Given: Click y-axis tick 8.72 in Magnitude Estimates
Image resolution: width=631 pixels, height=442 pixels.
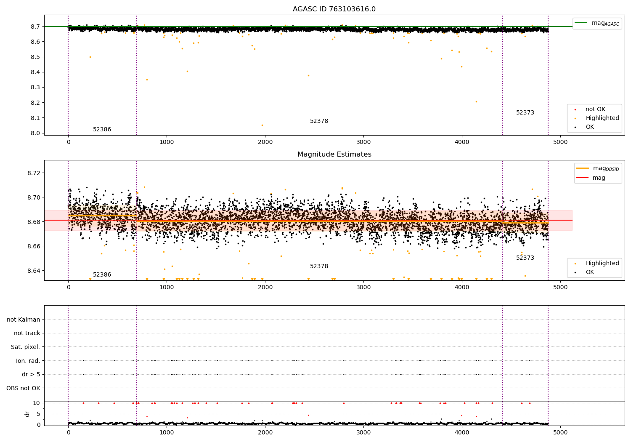Looking at the screenshot, I should pyautogui.click(x=34, y=173).
